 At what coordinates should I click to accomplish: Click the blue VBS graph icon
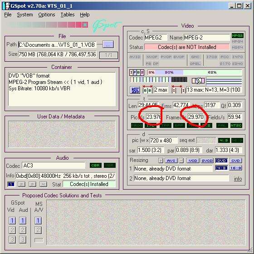tap(135, 90)
